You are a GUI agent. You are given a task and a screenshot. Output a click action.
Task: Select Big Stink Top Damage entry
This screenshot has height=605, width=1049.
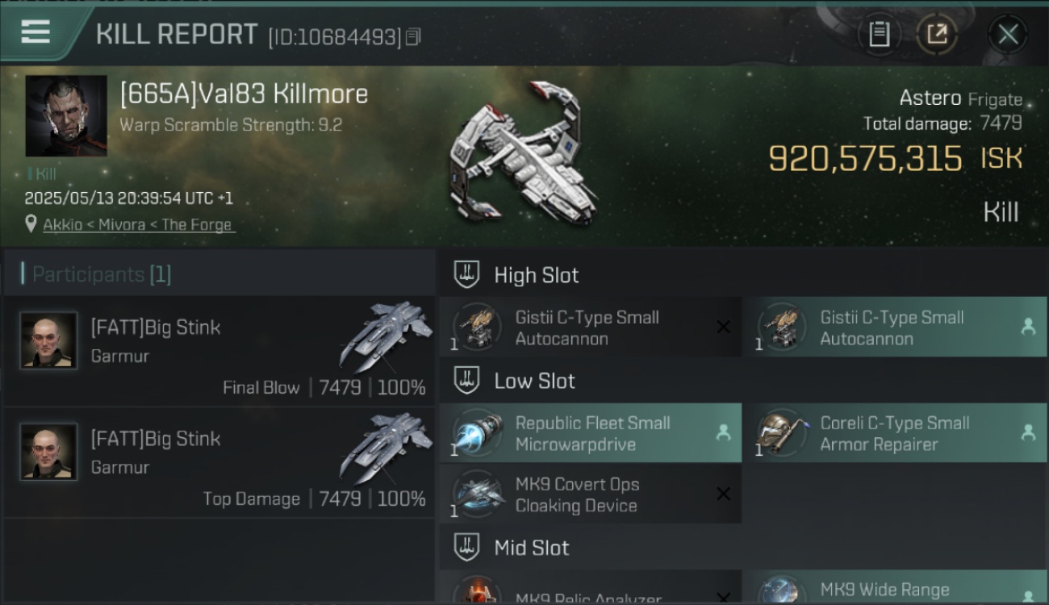point(219,463)
